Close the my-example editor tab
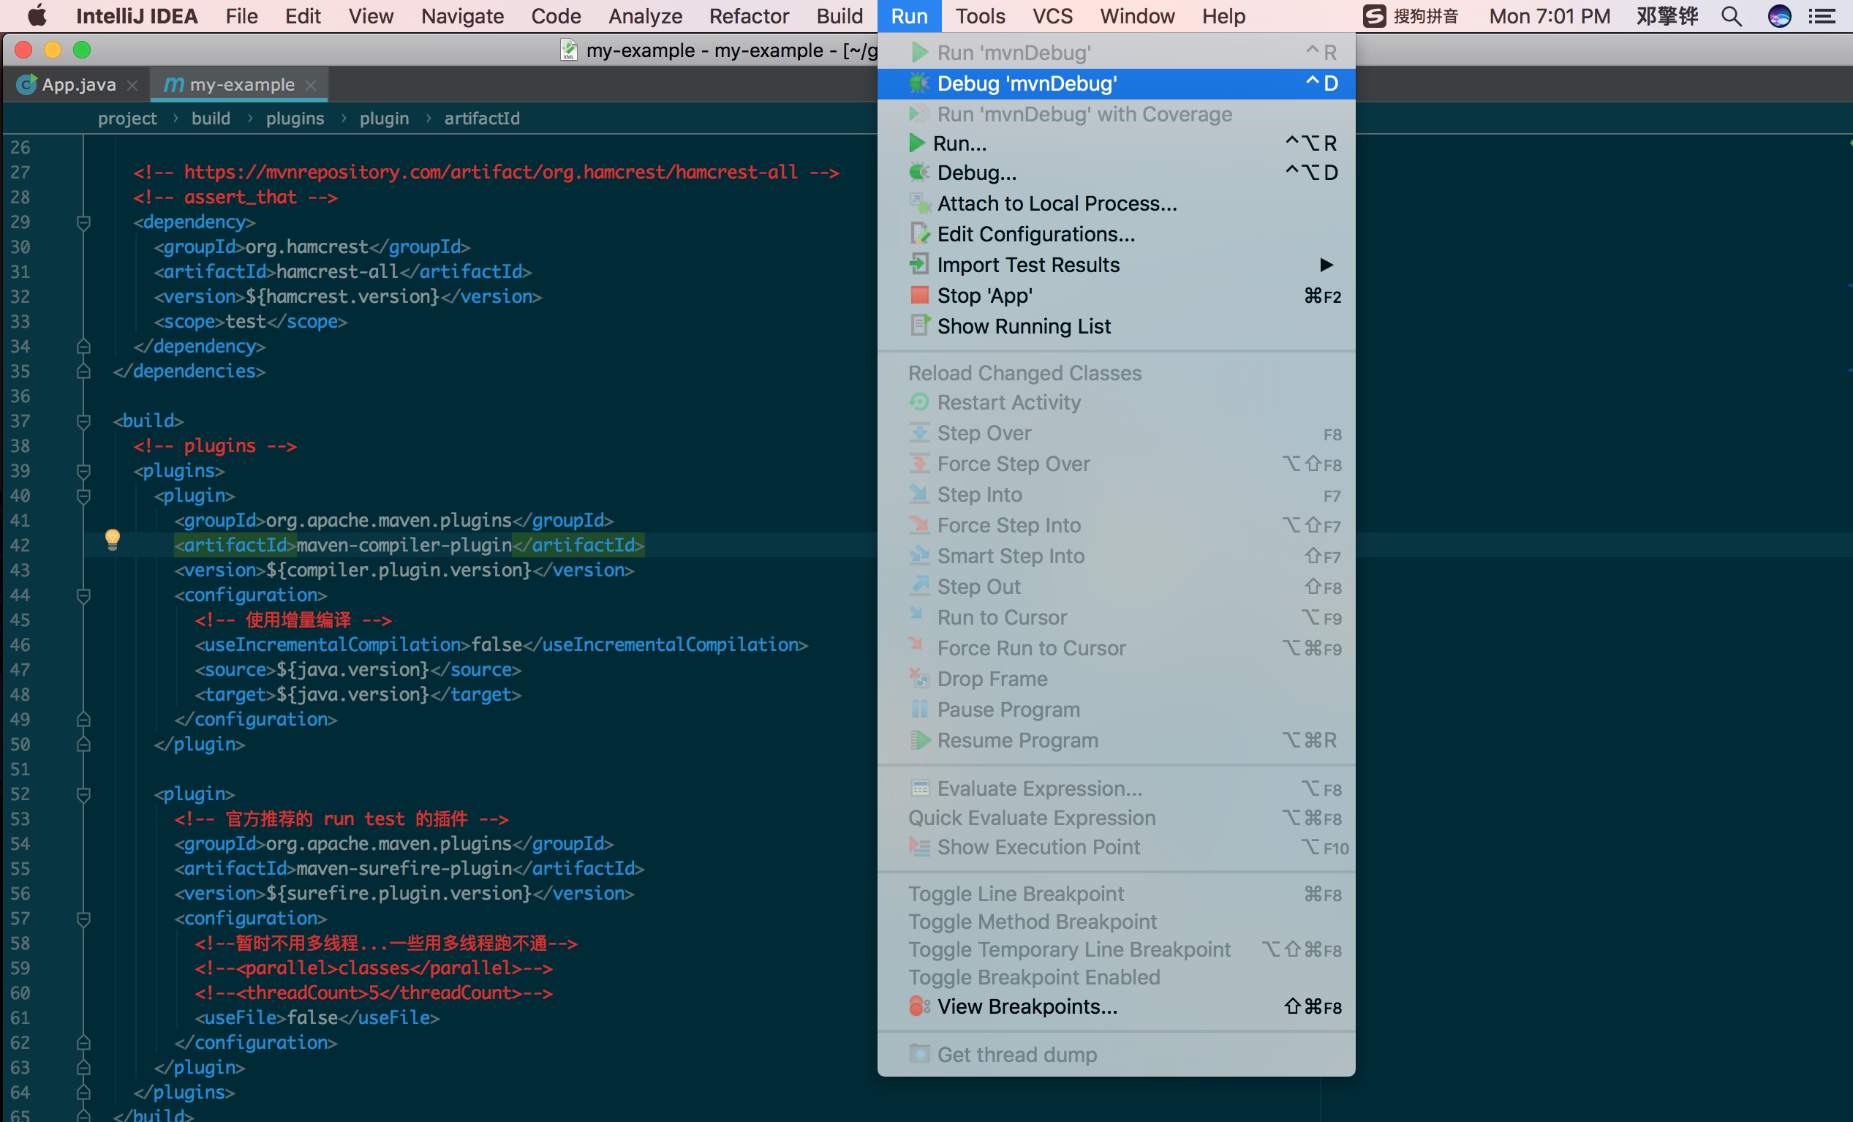The height and width of the screenshot is (1122, 1853). [x=312, y=85]
